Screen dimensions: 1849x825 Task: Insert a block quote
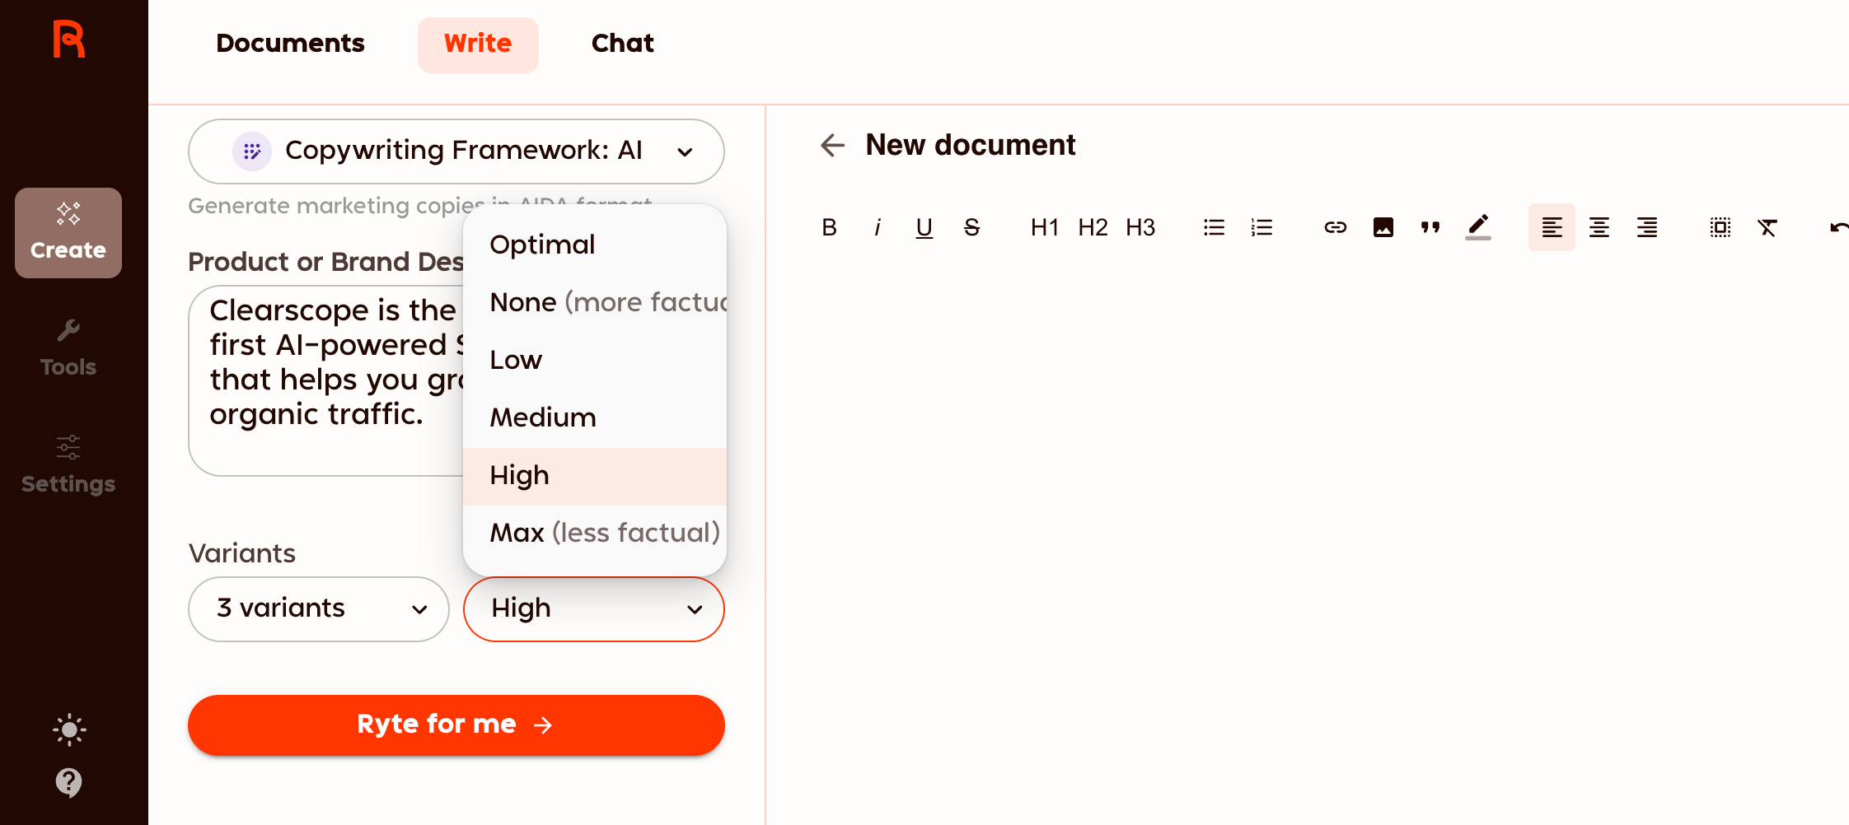[x=1430, y=227]
